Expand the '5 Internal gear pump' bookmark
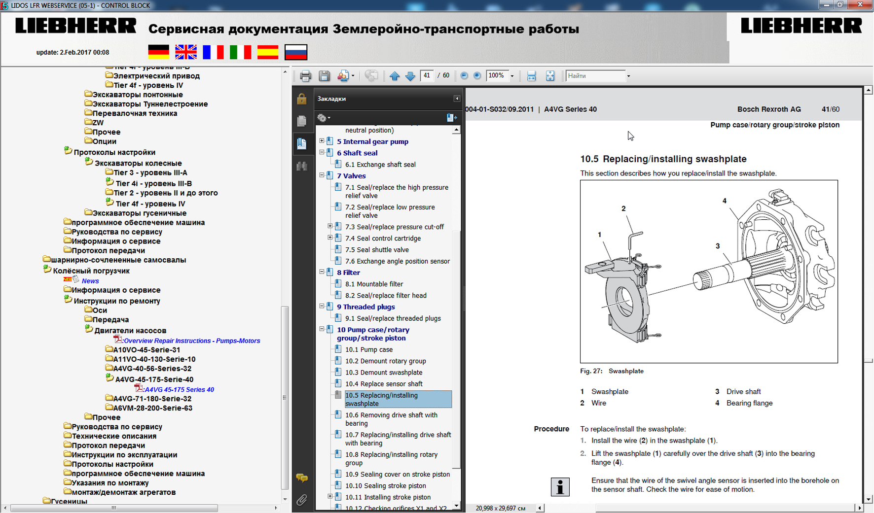 [x=322, y=141]
